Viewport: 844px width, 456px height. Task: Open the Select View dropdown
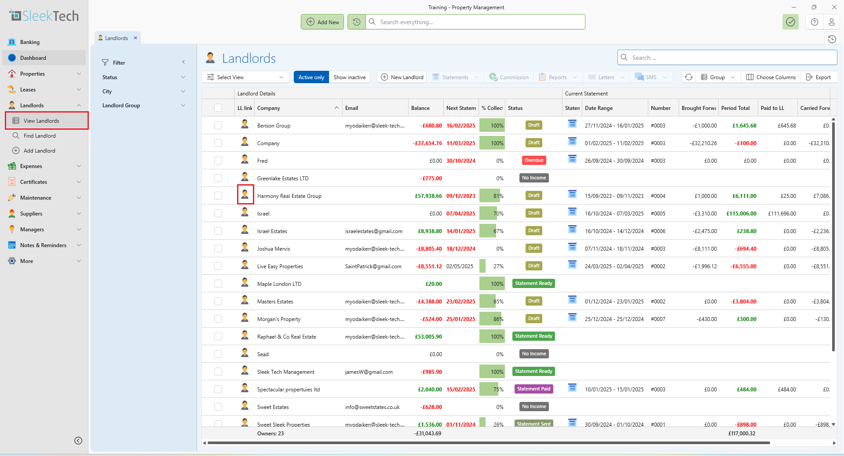click(245, 77)
